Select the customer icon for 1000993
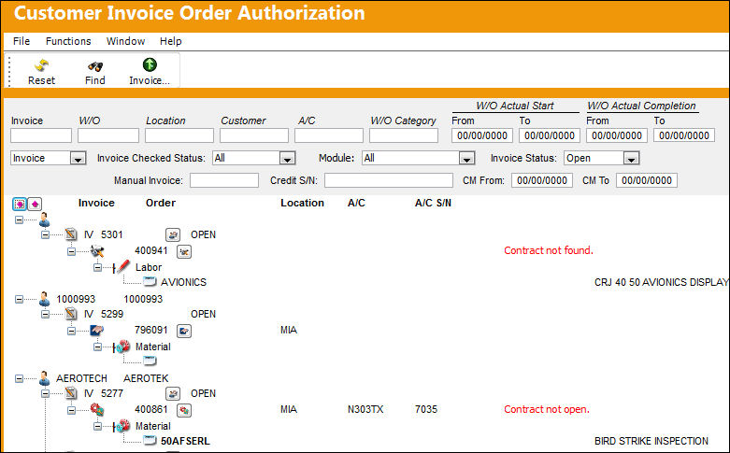Viewport: 730px width, 453px height. point(44,299)
